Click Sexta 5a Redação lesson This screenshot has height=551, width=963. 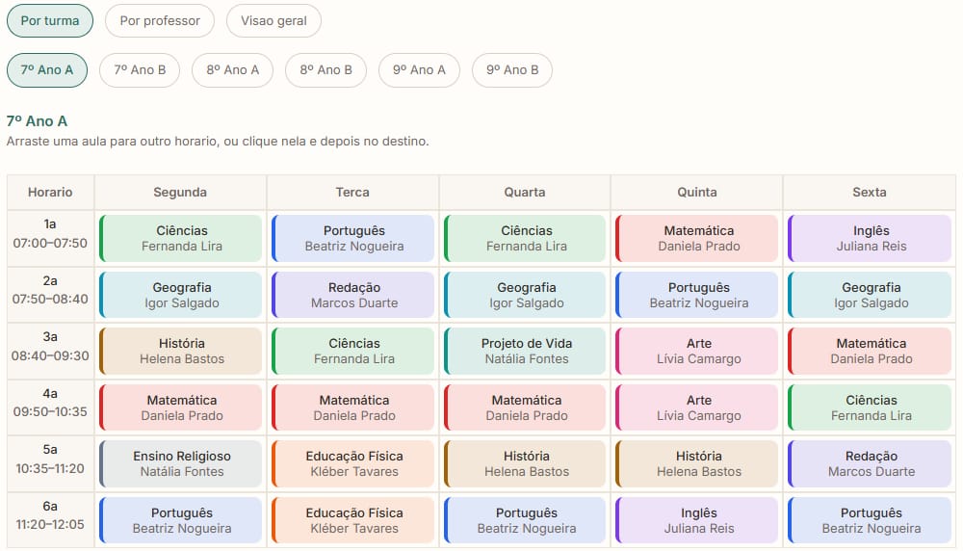870,463
